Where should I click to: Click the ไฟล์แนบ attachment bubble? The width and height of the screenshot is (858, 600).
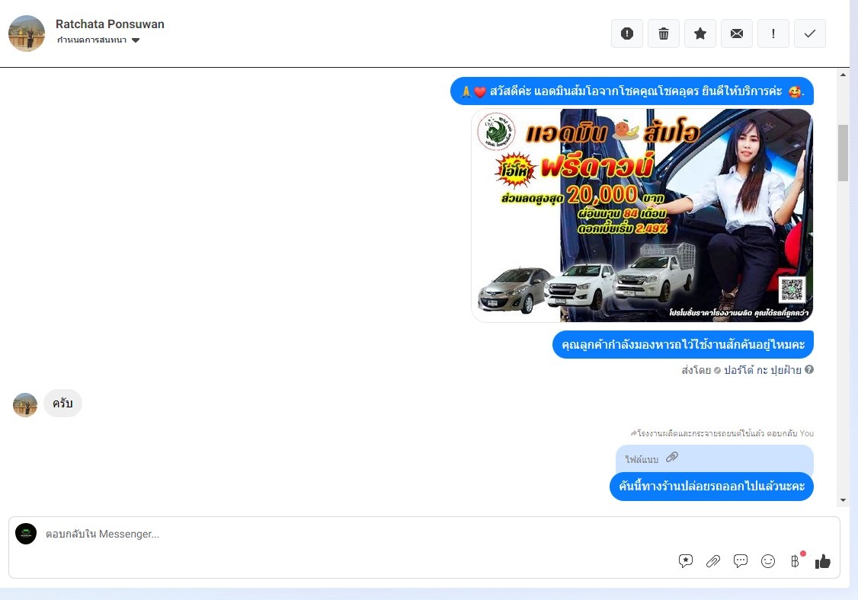[x=714, y=458]
